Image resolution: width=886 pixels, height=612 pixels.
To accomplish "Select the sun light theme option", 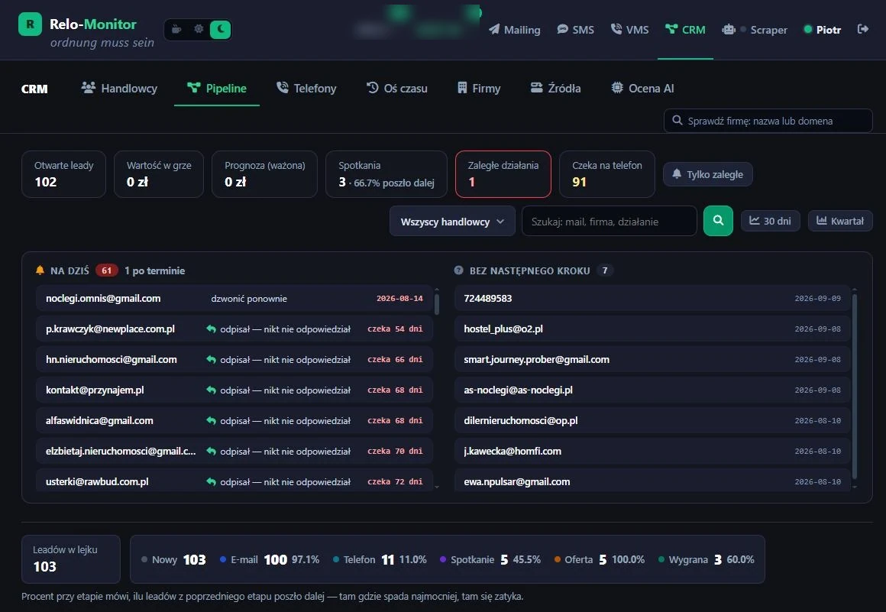I will pyautogui.click(x=199, y=29).
